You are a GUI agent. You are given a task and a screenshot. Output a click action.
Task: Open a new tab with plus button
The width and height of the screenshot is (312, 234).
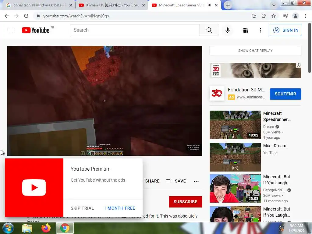tap(228, 5)
